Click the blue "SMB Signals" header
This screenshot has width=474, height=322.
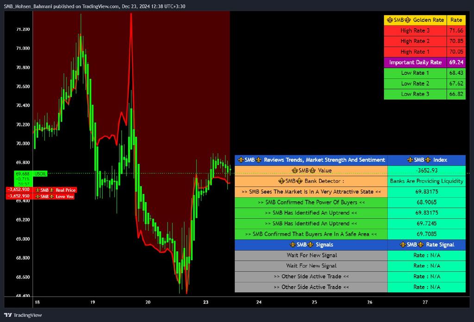click(x=311, y=245)
